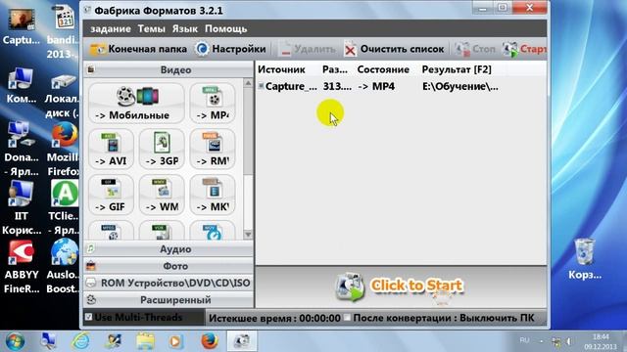The height and width of the screenshot is (352, 627).
Task: Click the RU language indicator
Action: [524, 340]
